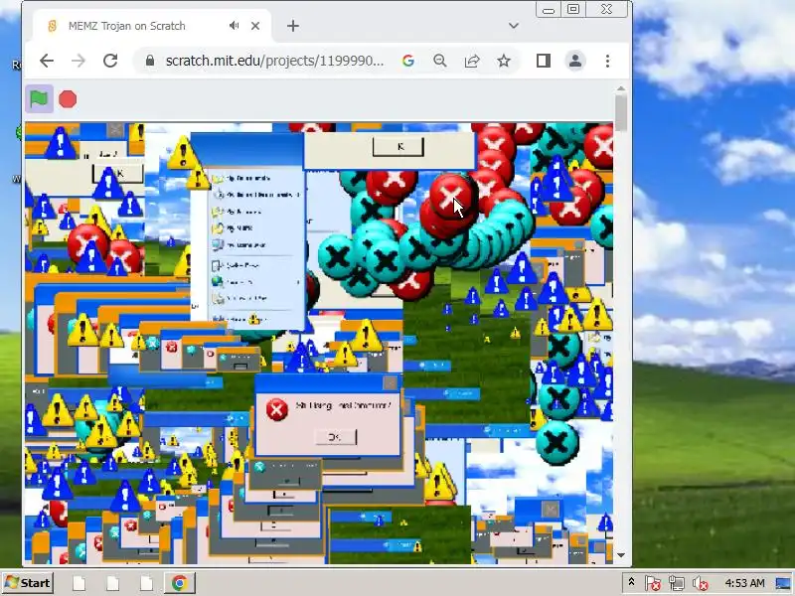The width and height of the screenshot is (795, 596).
Task: Click the 4:53 AM clock
Action: [744, 583]
